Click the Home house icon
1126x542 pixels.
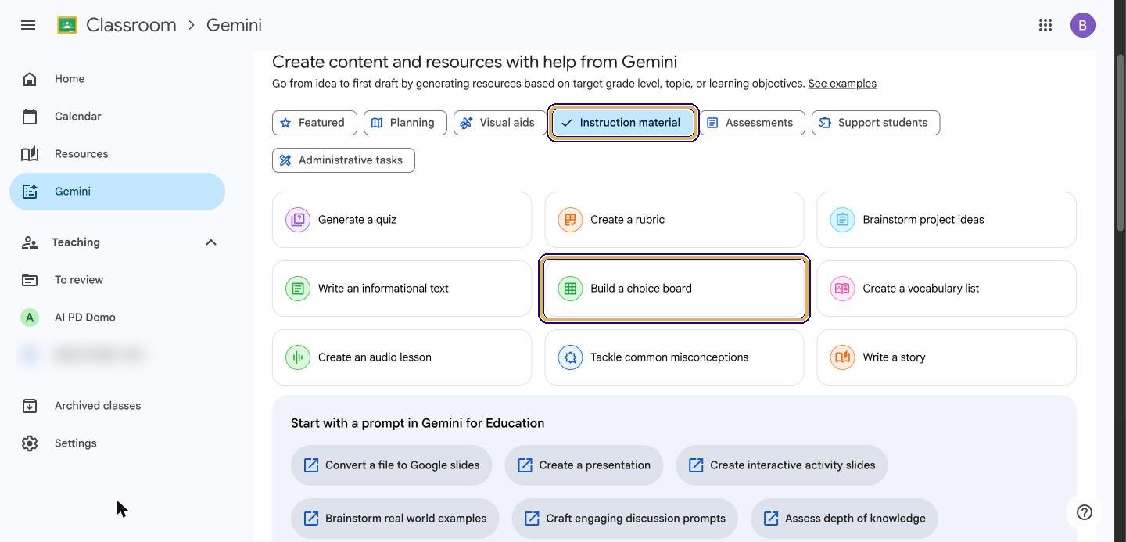[x=30, y=79]
